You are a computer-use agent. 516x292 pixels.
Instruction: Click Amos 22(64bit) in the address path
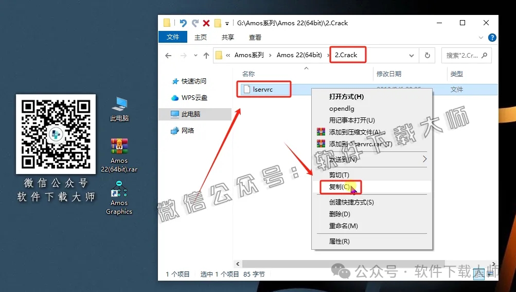coord(299,55)
